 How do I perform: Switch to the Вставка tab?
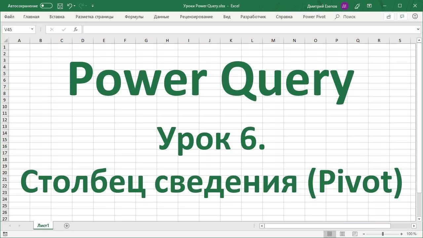pos(57,17)
